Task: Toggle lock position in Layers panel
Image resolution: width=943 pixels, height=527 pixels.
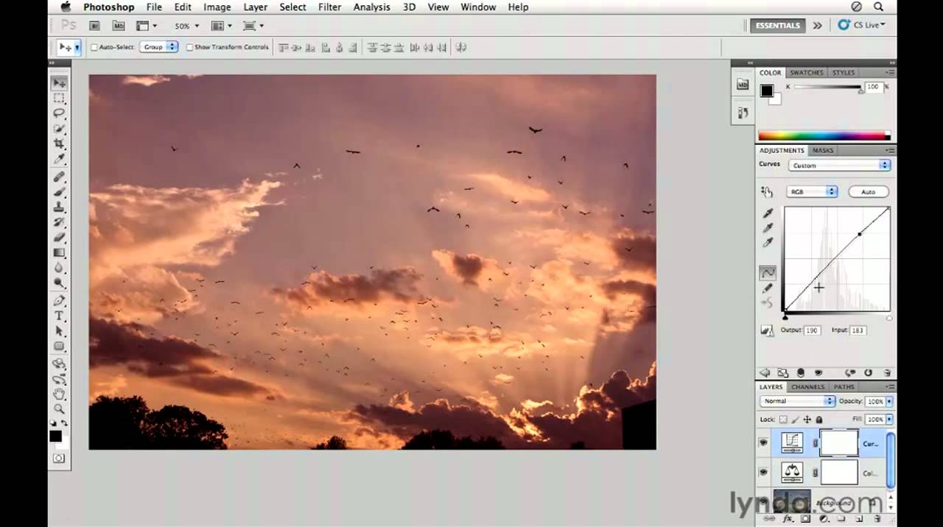Action: [807, 420]
